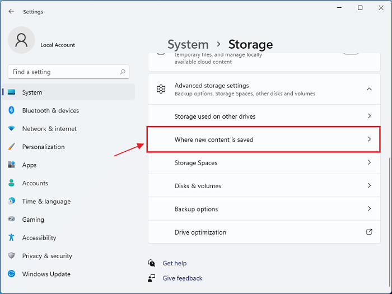
Task: Go to Apps settings category
Action: [x=29, y=165]
